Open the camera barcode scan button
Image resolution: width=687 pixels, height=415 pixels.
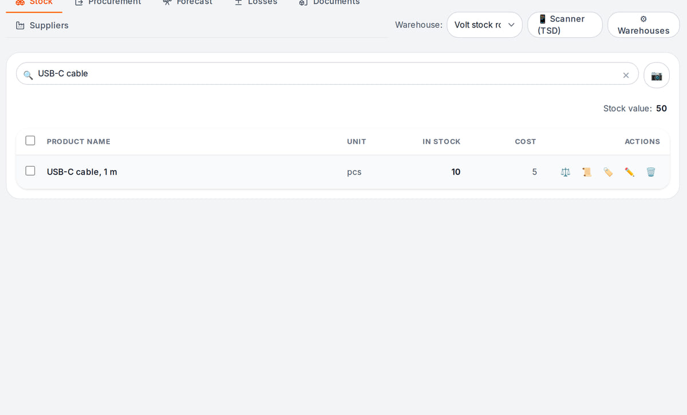pos(657,75)
